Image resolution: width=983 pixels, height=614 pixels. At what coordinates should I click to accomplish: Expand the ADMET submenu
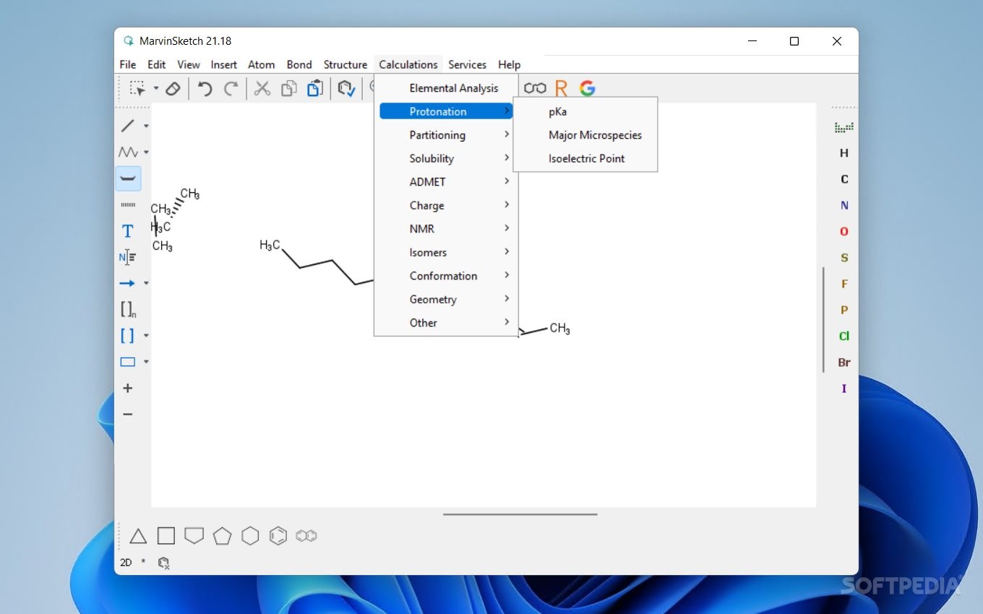point(446,182)
